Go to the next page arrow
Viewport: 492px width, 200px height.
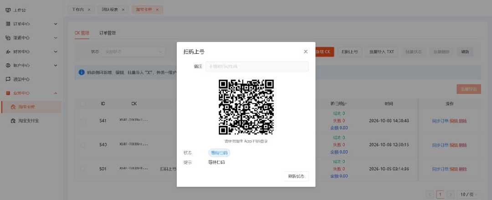coord(450,195)
